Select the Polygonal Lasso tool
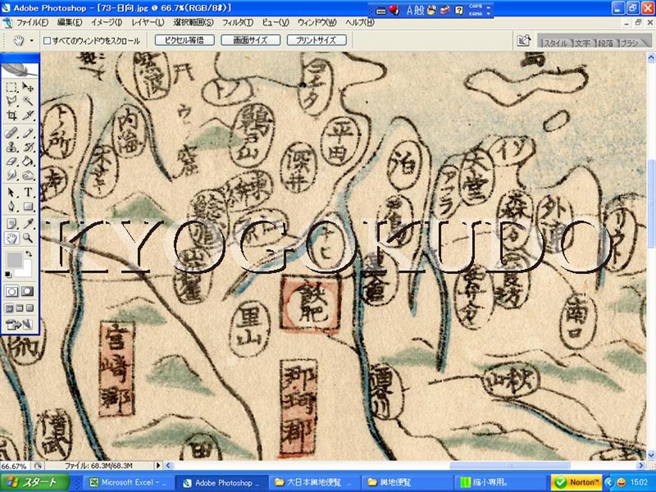Viewport: 656px width, 492px height. coord(12,101)
